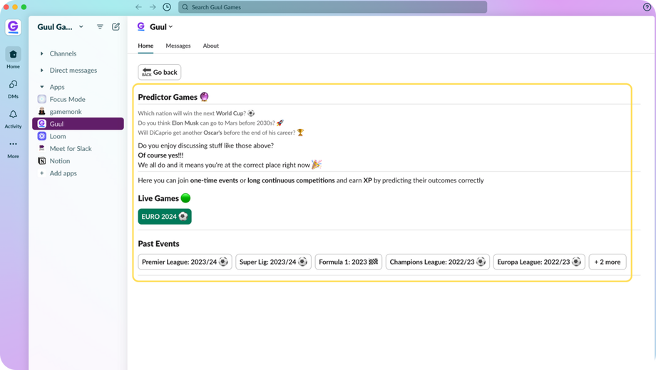Select Guul in the Apps list
The height and width of the screenshot is (370, 656).
78,124
